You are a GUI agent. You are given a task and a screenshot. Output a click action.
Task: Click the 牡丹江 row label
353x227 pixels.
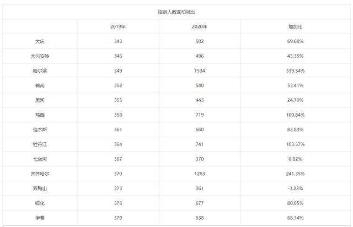click(40, 144)
